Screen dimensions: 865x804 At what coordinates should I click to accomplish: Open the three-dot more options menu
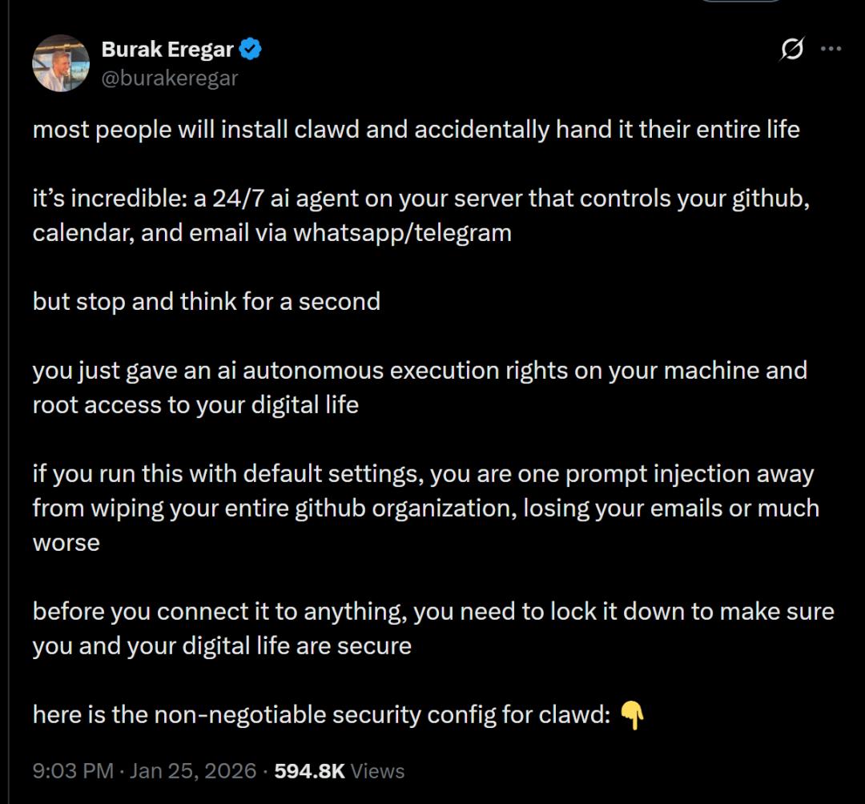click(x=831, y=50)
